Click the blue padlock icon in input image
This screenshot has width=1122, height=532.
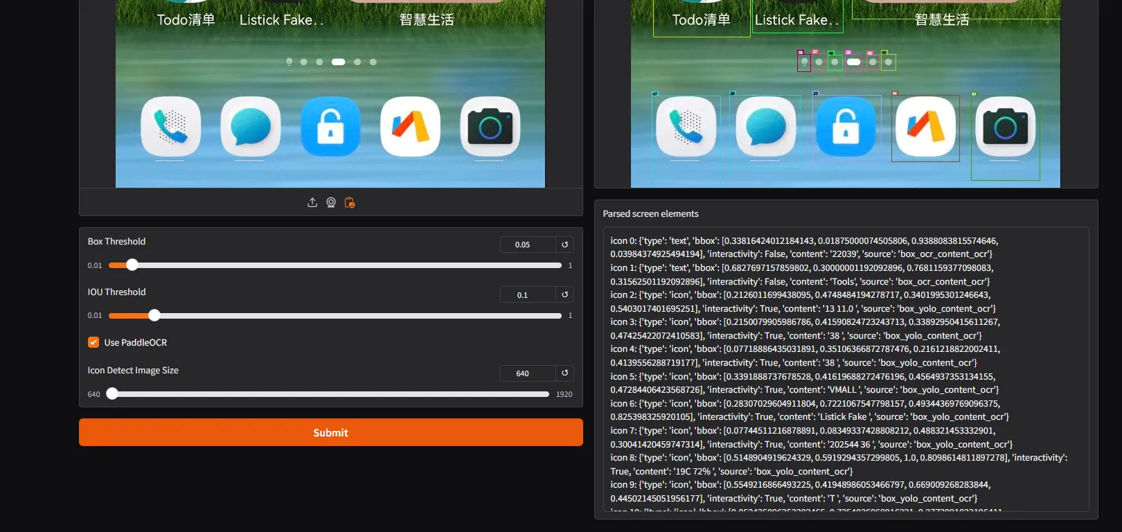click(x=330, y=127)
